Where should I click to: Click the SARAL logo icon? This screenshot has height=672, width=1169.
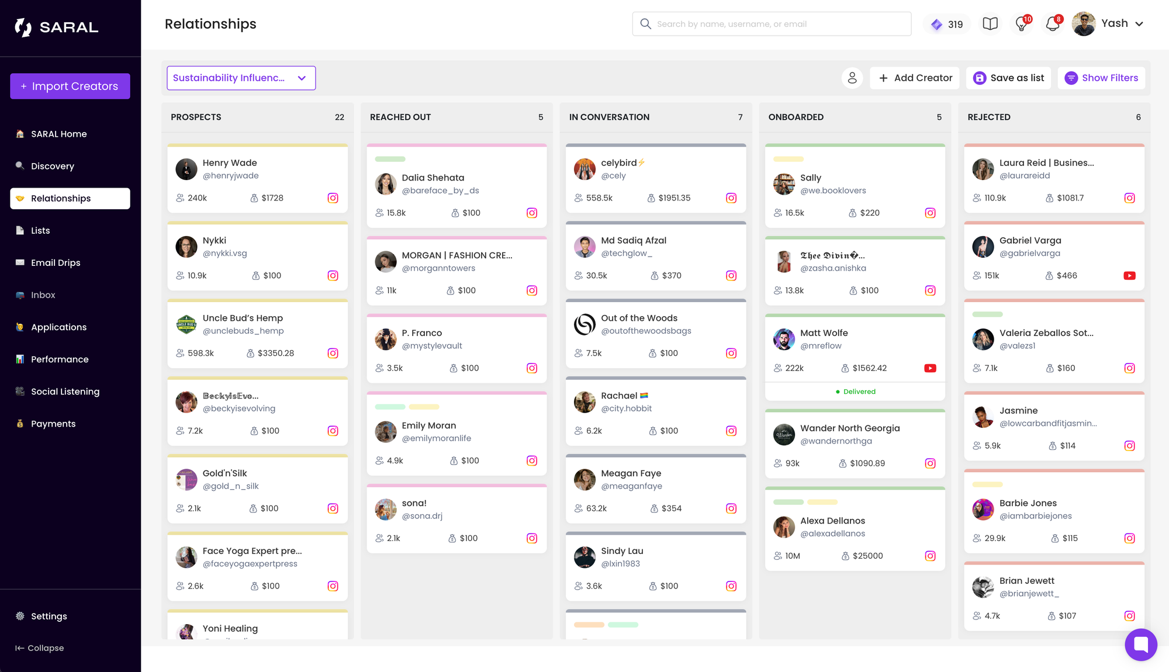pyautogui.click(x=23, y=27)
